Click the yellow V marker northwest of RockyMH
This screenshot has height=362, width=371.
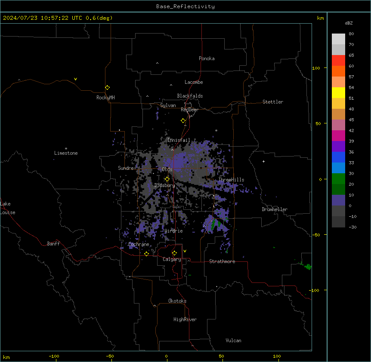(75, 79)
